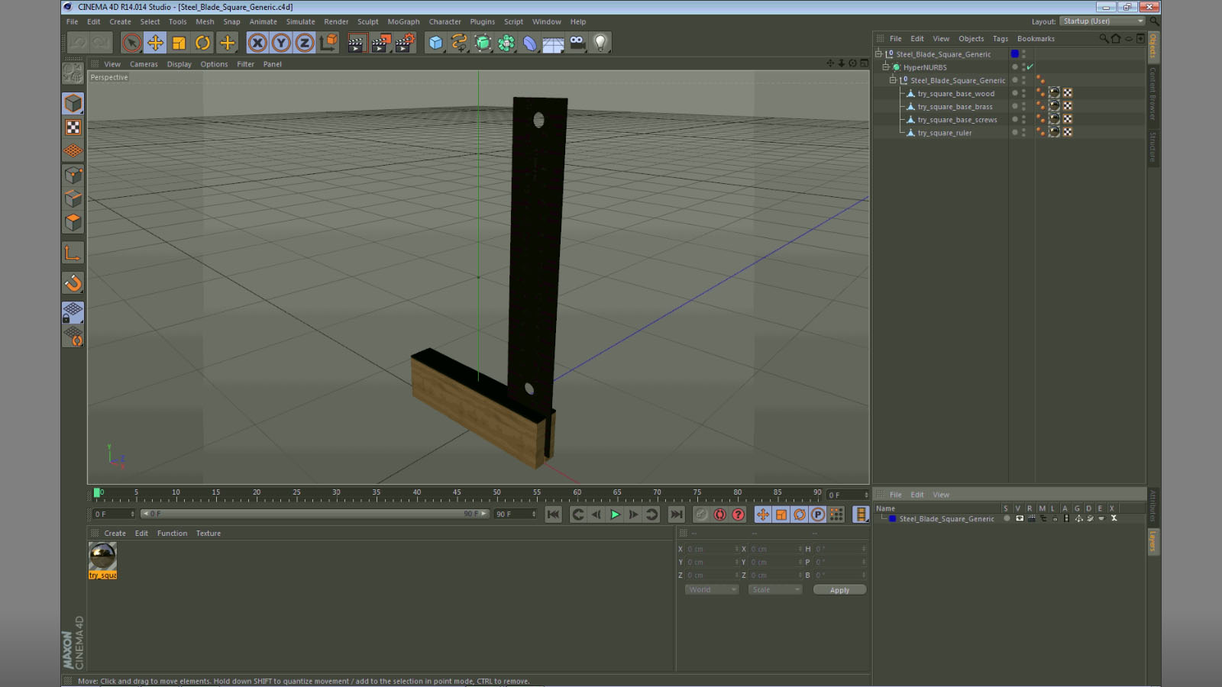Toggle visibility dots for try_square_base_brass

[x=1023, y=106]
